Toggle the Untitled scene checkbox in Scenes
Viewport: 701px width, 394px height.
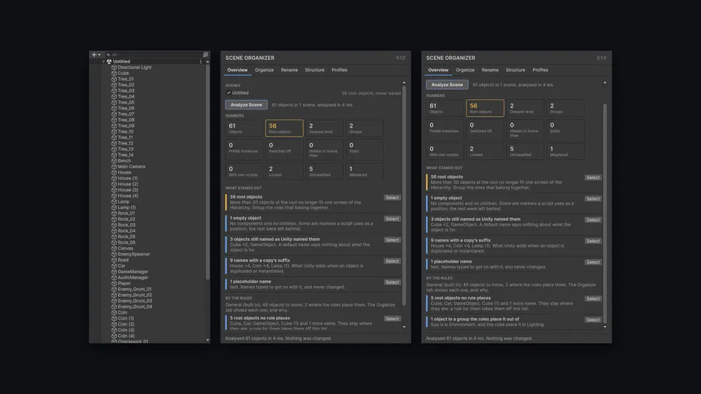pyautogui.click(x=229, y=93)
